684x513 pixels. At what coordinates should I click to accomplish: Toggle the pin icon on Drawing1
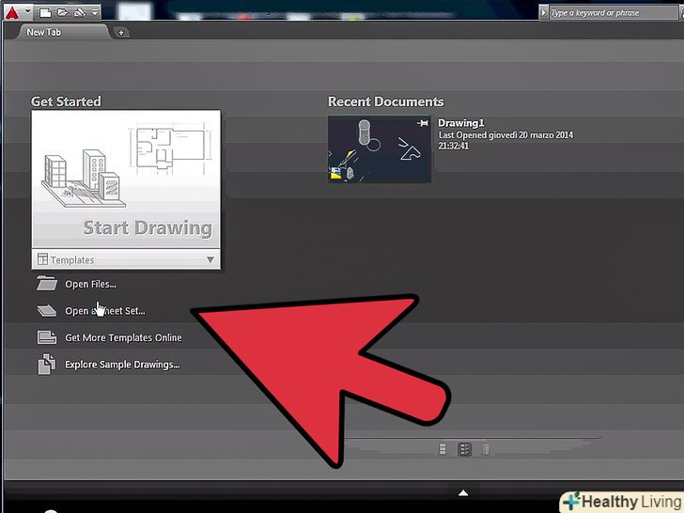pyautogui.click(x=422, y=123)
